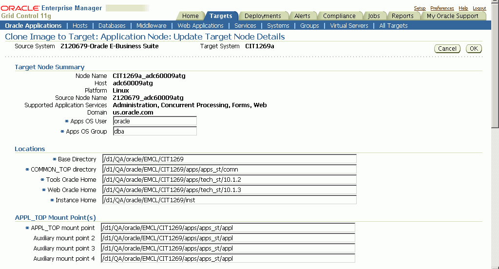Click the Locations section heading

(x=30, y=149)
